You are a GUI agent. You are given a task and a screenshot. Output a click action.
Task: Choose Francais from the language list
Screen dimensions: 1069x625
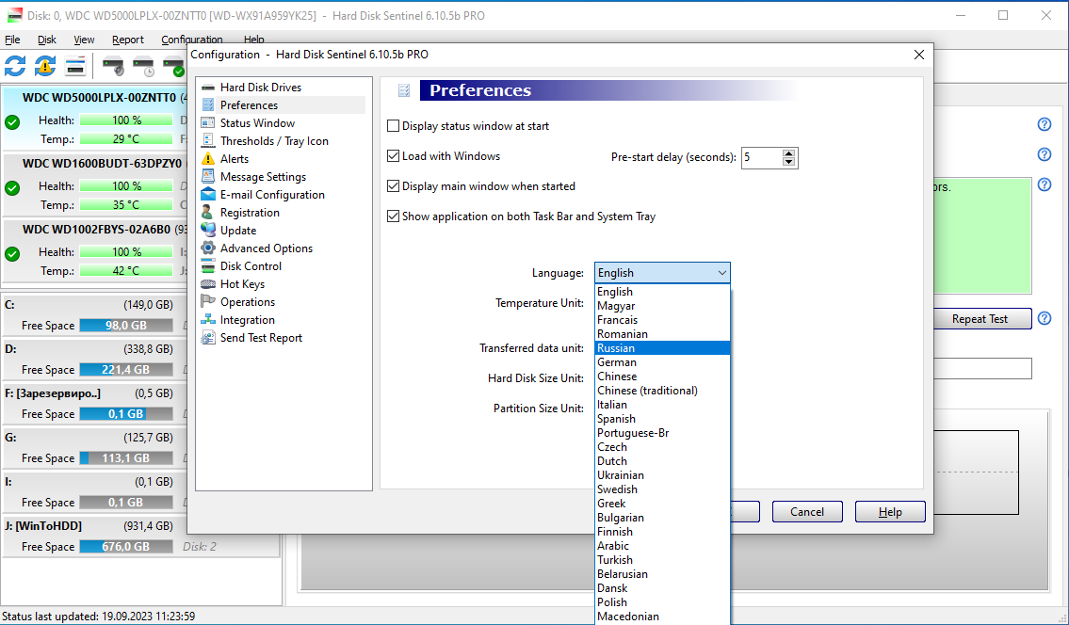[662, 320]
